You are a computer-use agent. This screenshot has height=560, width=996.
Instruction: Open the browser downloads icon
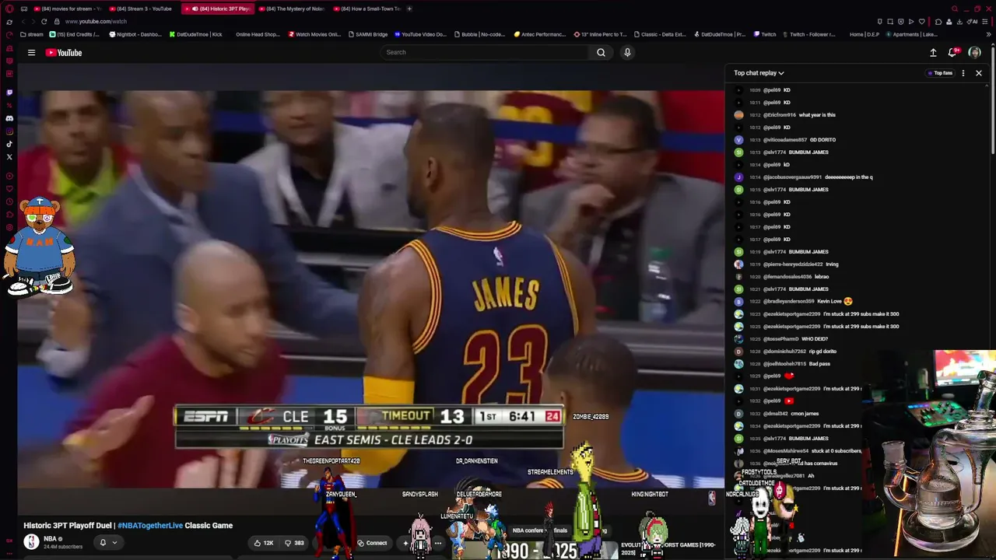point(959,22)
